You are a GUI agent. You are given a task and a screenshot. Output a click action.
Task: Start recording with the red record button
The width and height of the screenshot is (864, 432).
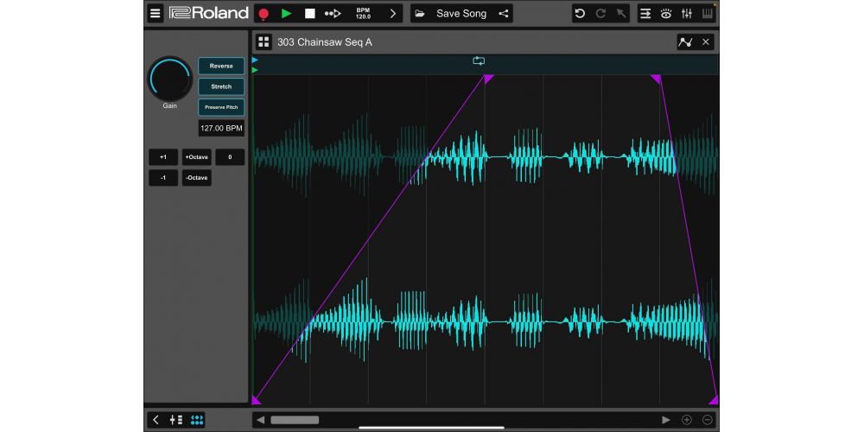click(264, 14)
